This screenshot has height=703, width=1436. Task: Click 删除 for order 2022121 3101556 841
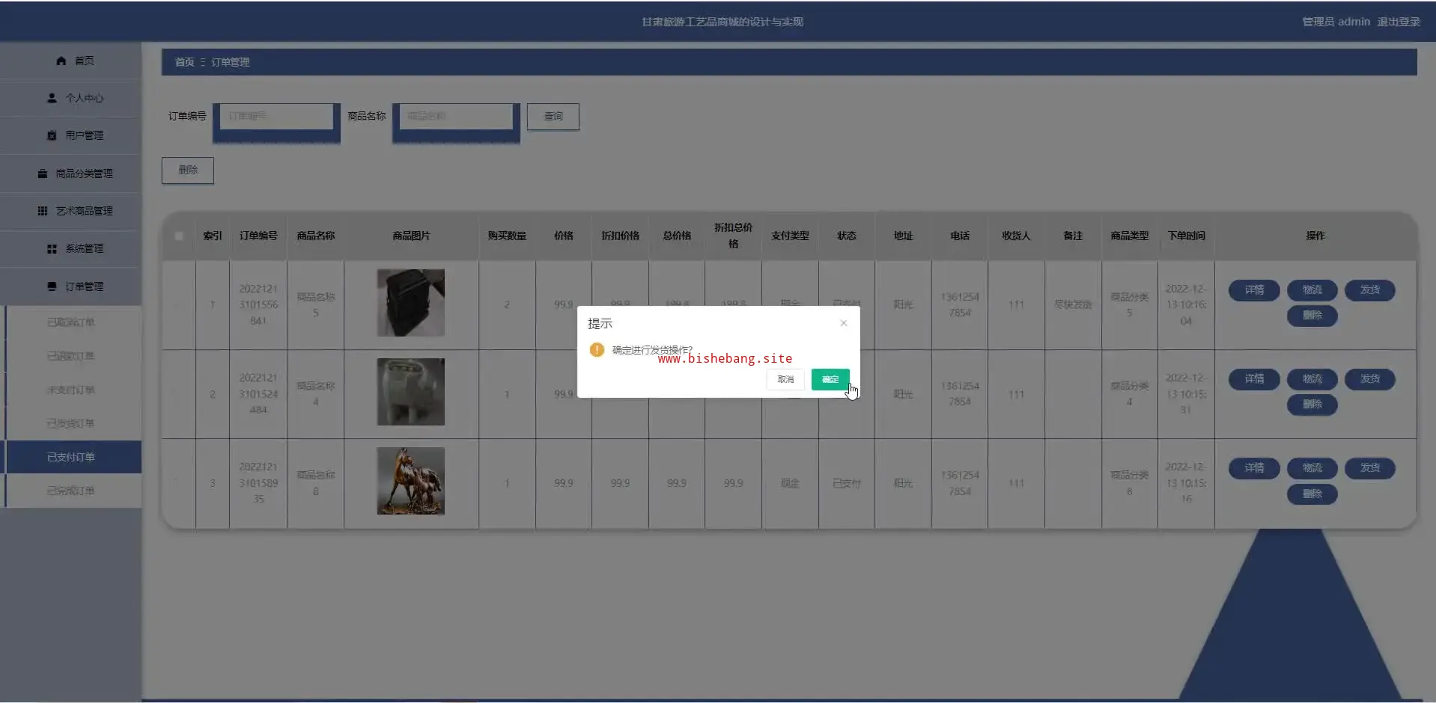click(1312, 316)
